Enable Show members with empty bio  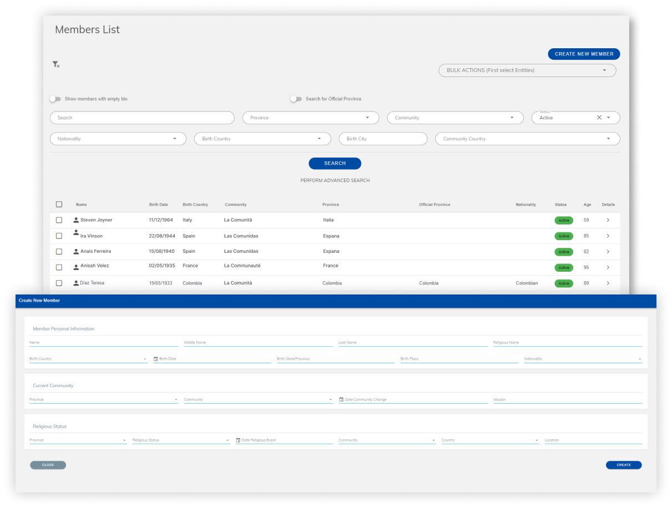pyautogui.click(x=55, y=98)
